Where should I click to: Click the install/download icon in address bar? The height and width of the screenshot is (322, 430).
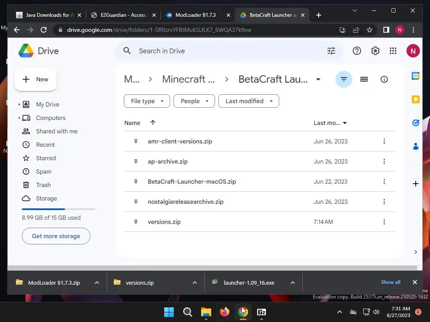coord(343,30)
